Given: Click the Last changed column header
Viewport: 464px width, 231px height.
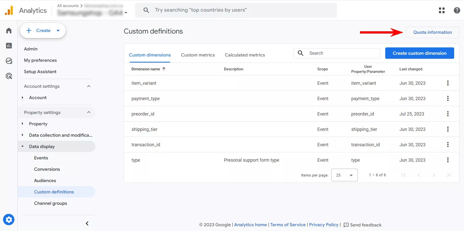Looking at the screenshot, I should point(411,69).
